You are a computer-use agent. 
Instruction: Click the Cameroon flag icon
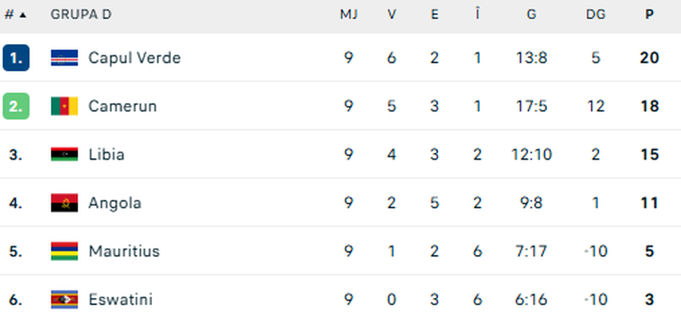pyautogui.click(x=64, y=106)
